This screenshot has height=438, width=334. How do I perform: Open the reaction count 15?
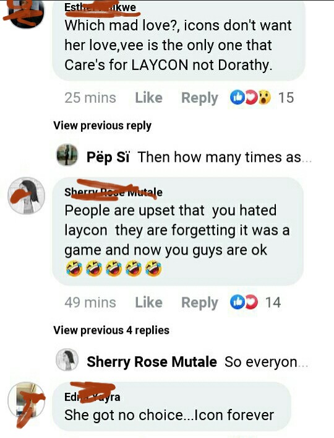[286, 98]
